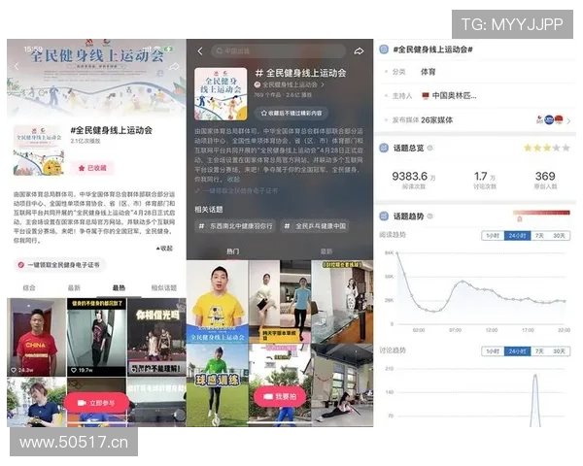583x466 pixels.
Task: Tap the red 立即参与 button
Action: (x=96, y=403)
